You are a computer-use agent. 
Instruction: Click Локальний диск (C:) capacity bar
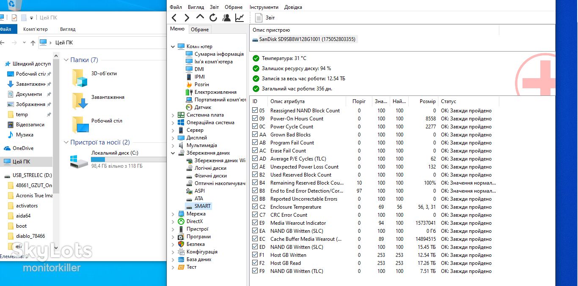coord(129,160)
